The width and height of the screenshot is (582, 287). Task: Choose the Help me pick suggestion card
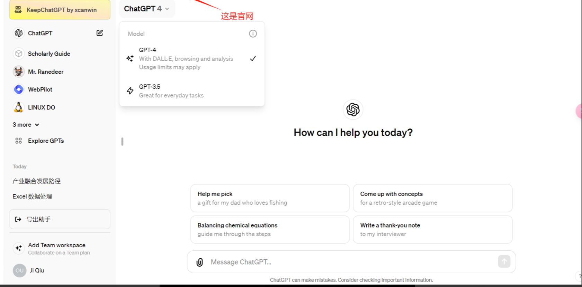(270, 198)
